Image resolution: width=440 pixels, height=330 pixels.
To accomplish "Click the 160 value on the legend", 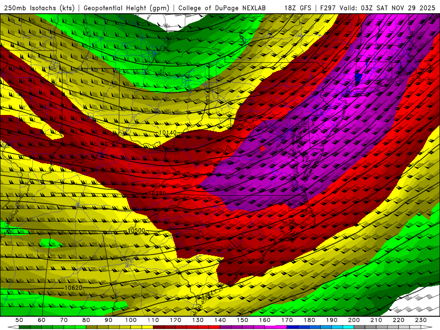I will pyautogui.click(x=265, y=320).
